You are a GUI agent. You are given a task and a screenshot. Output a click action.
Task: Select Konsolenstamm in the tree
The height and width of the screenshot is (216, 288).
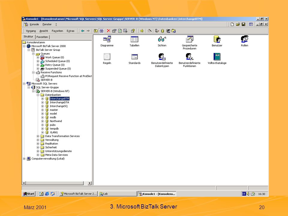pos(36,42)
